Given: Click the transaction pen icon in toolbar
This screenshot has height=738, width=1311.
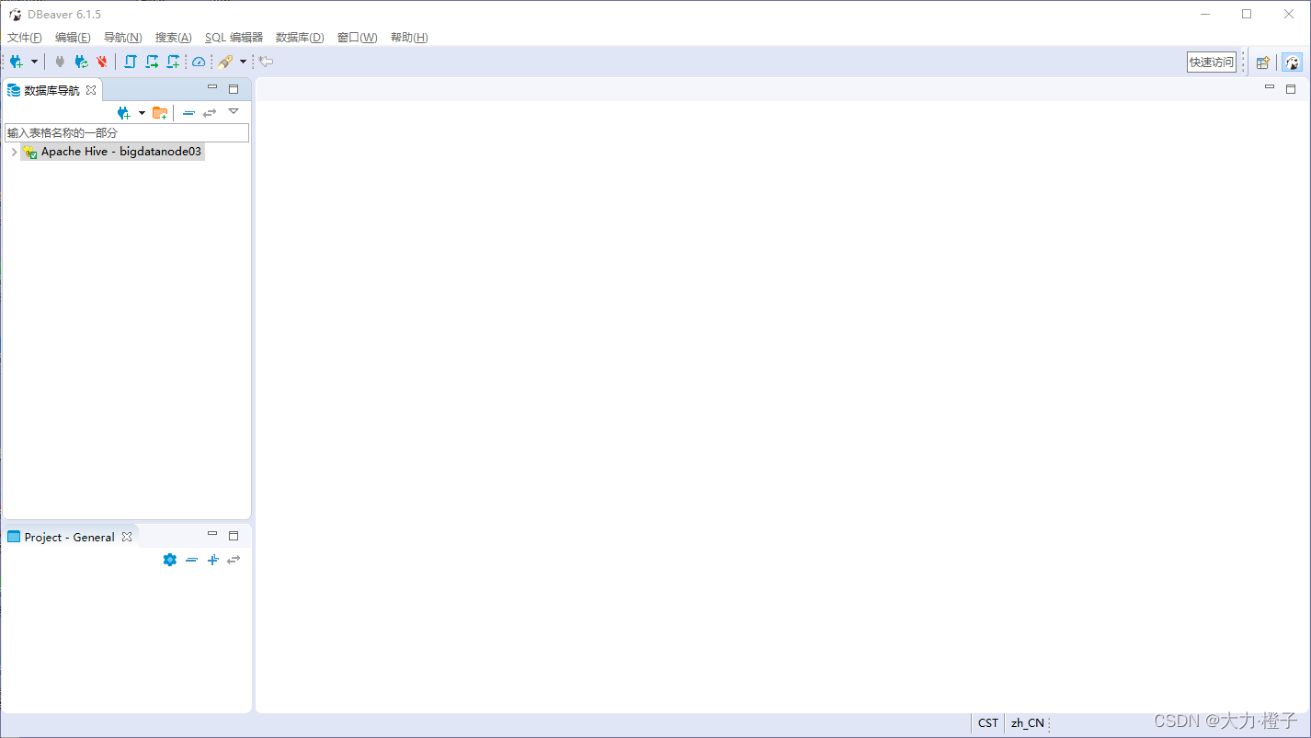Looking at the screenshot, I should pos(225,62).
